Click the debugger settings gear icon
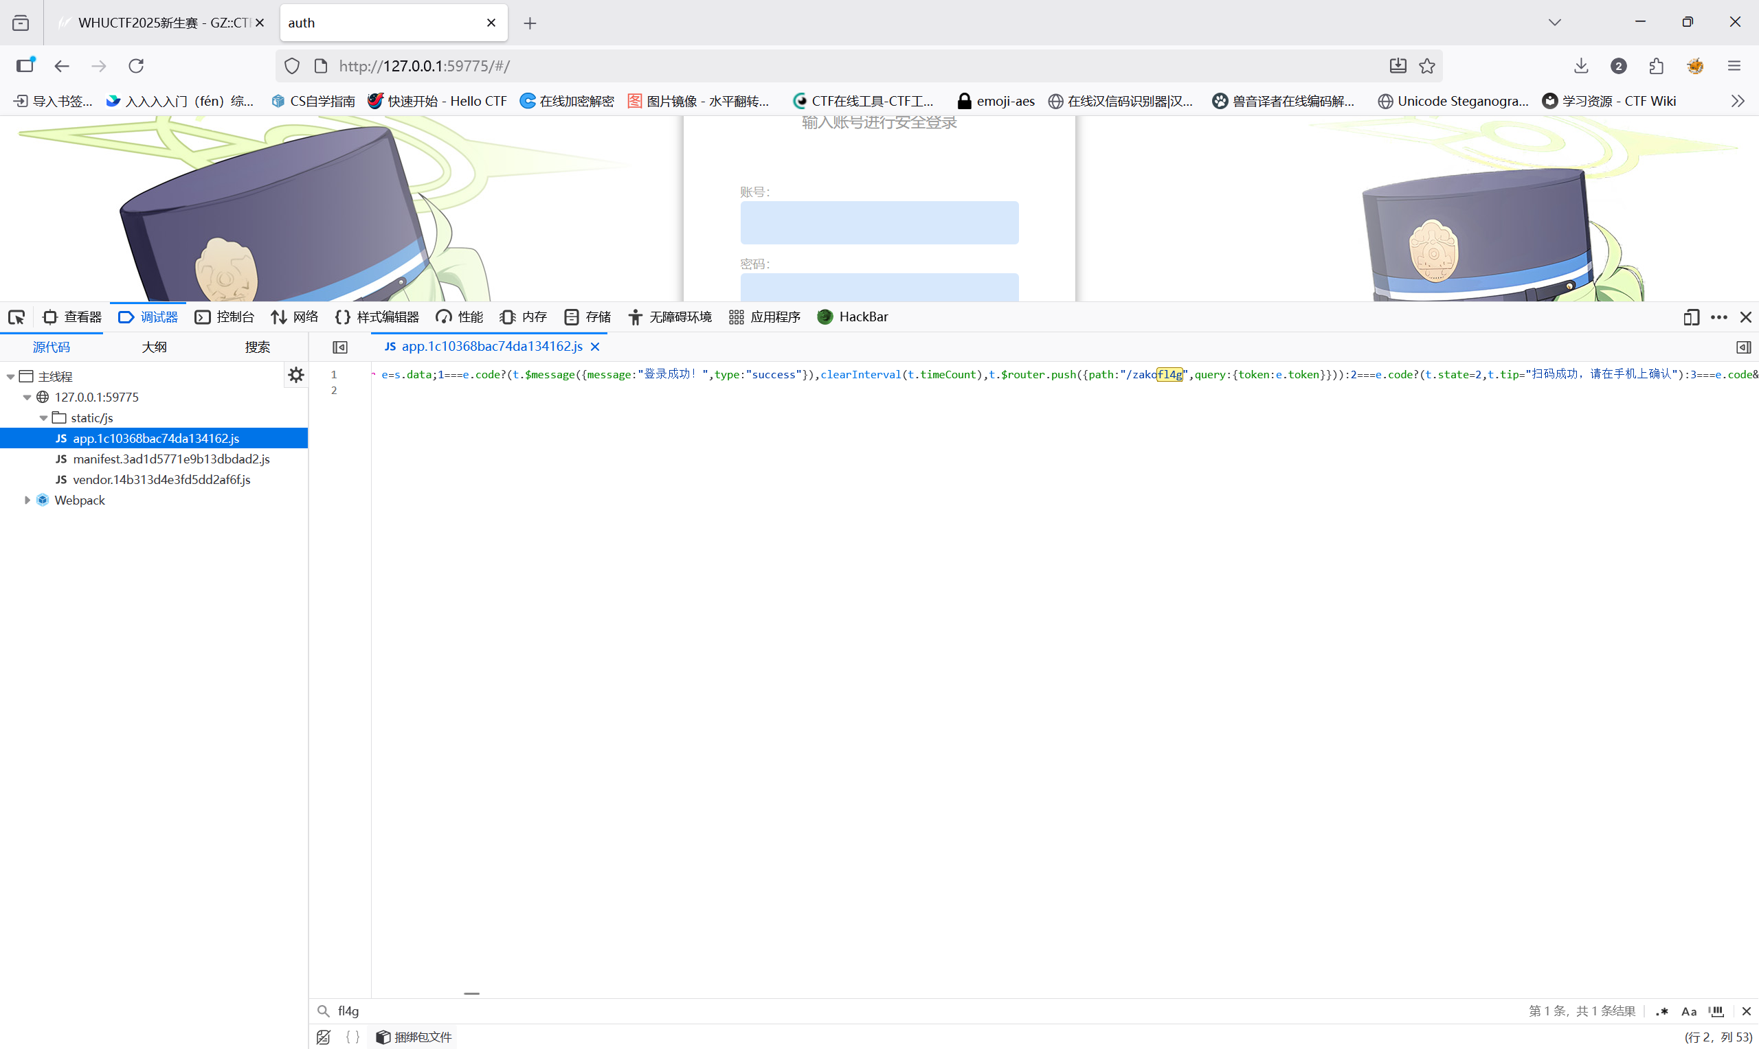Screen dimensions: 1759x1049 pos(295,375)
